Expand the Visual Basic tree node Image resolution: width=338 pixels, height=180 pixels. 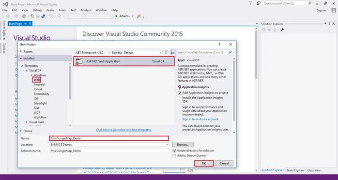[x=27, y=122]
